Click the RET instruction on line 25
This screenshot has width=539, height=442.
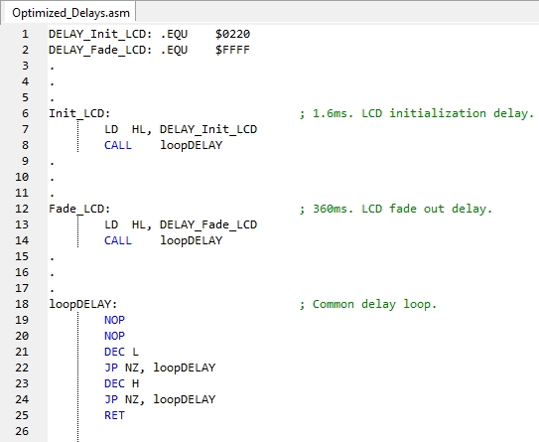pos(114,415)
